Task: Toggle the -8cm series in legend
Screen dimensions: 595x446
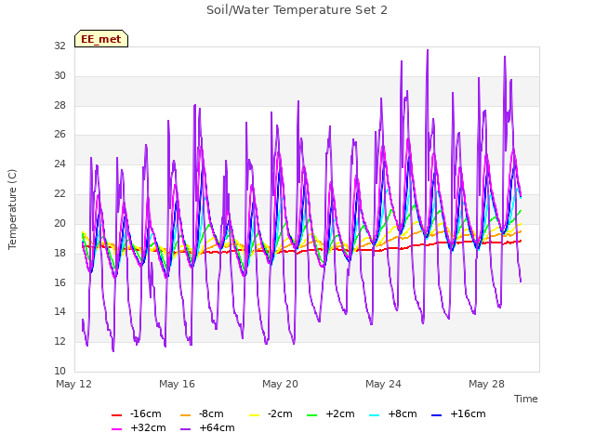Action: 202,413
